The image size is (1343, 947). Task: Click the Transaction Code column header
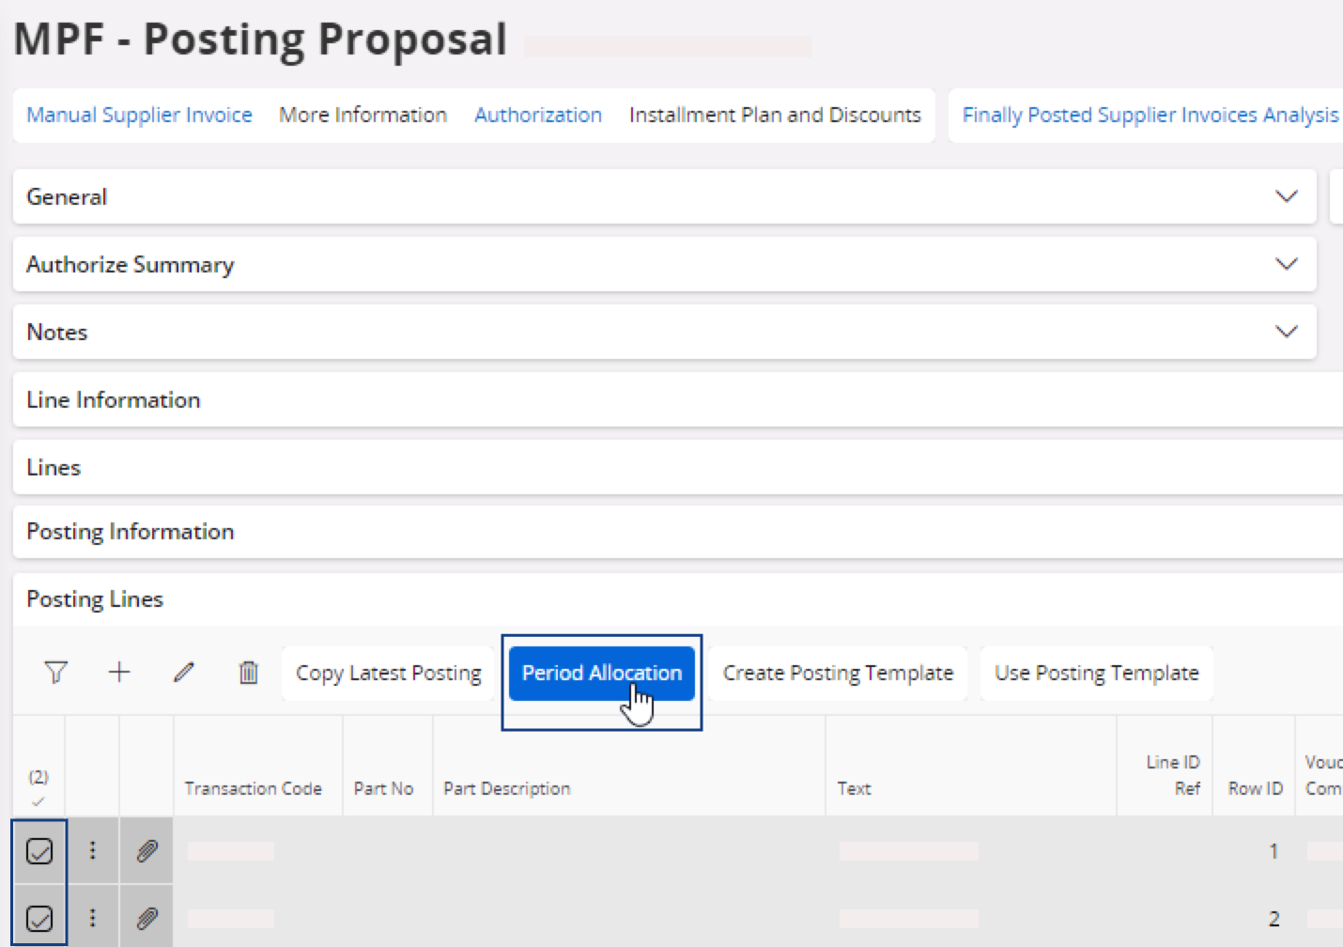point(253,788)
